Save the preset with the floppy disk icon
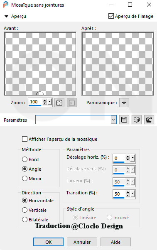Screen dimensions: 157x250 124,120
